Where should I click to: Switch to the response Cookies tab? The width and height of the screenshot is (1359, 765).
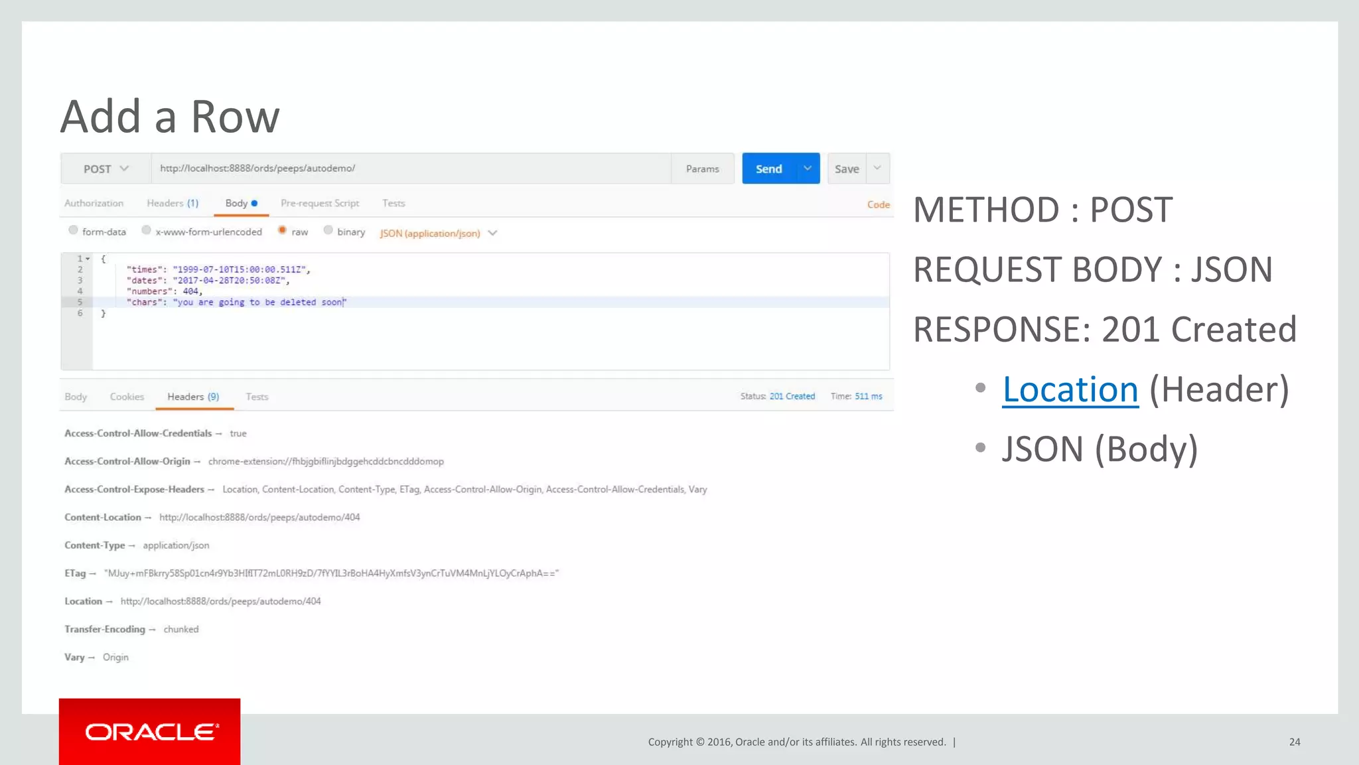(x=127, y=397)
